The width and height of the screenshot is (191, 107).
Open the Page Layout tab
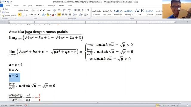[27, 5]
